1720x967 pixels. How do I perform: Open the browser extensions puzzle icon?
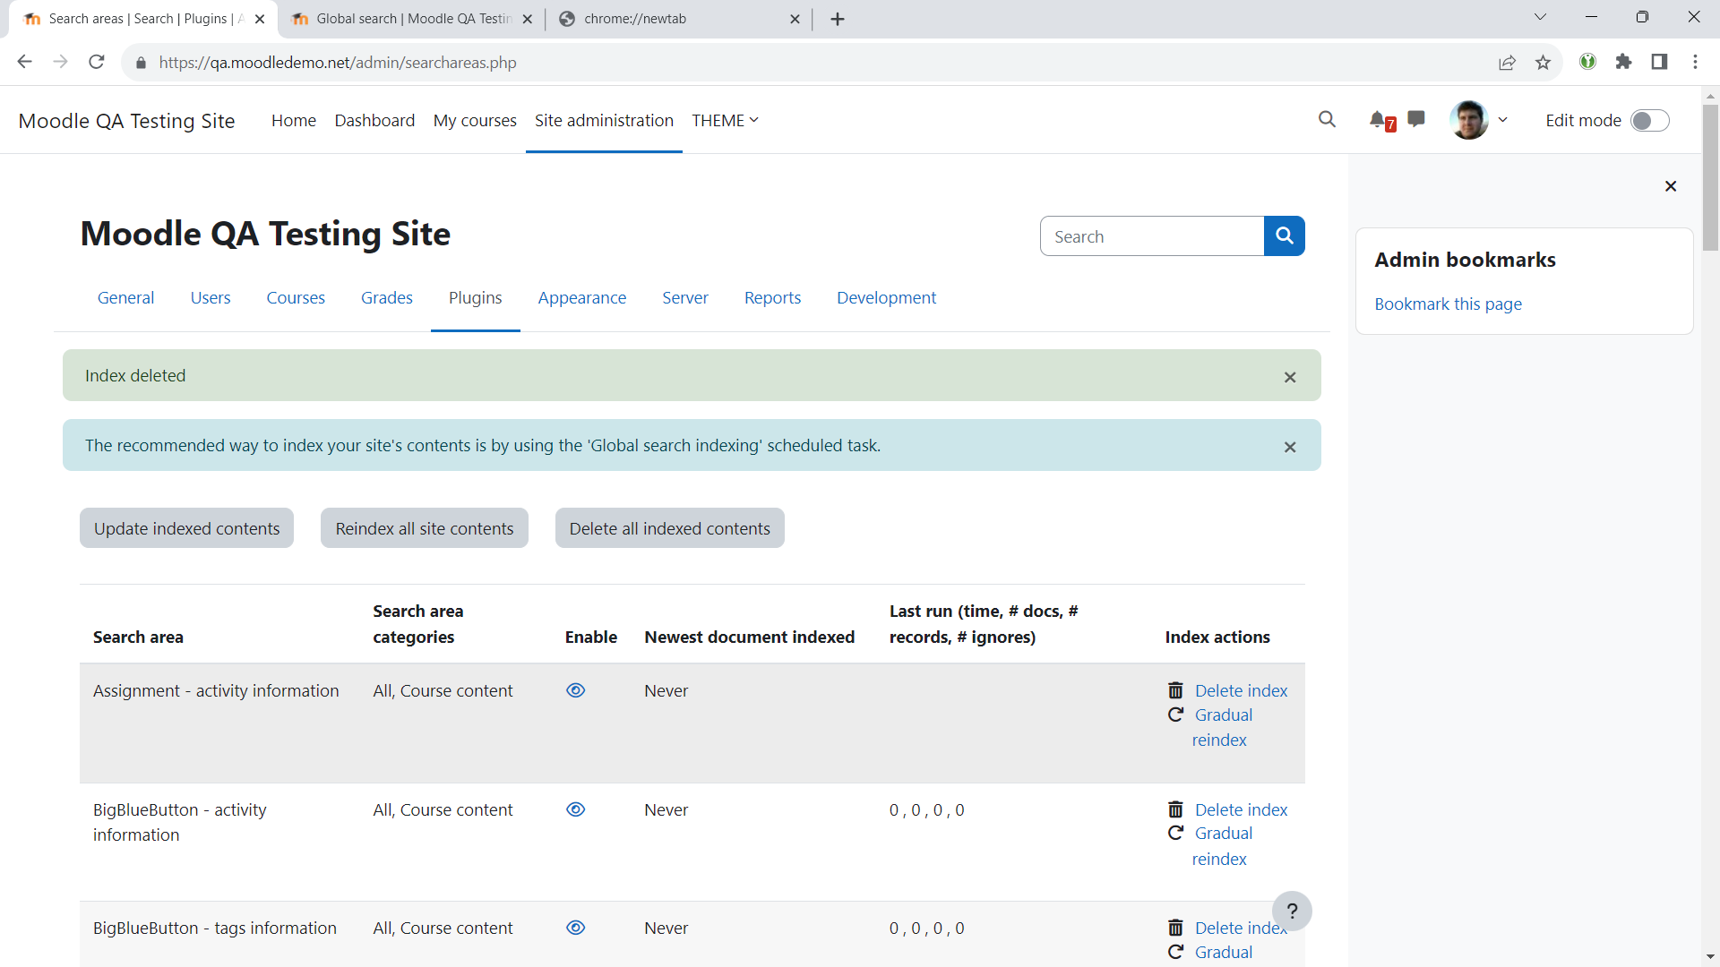click(x=1623, y=62)
